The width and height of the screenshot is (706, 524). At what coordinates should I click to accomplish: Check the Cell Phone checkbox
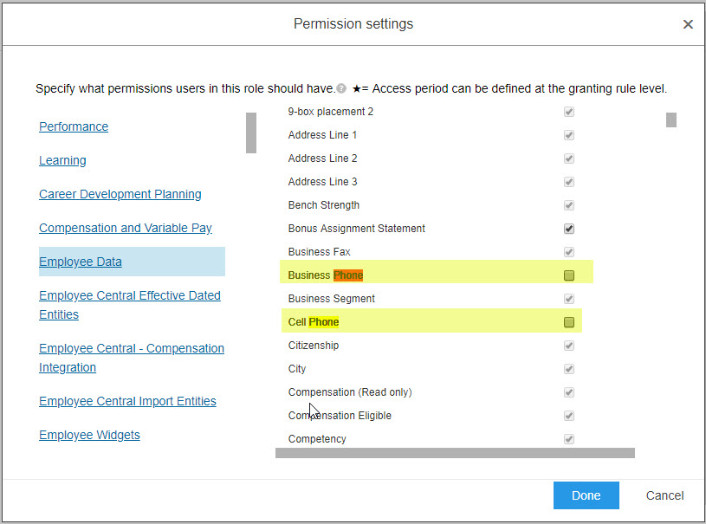click(568, 322)
